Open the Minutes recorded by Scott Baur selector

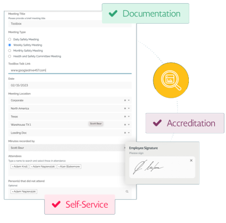coord(67,148)
